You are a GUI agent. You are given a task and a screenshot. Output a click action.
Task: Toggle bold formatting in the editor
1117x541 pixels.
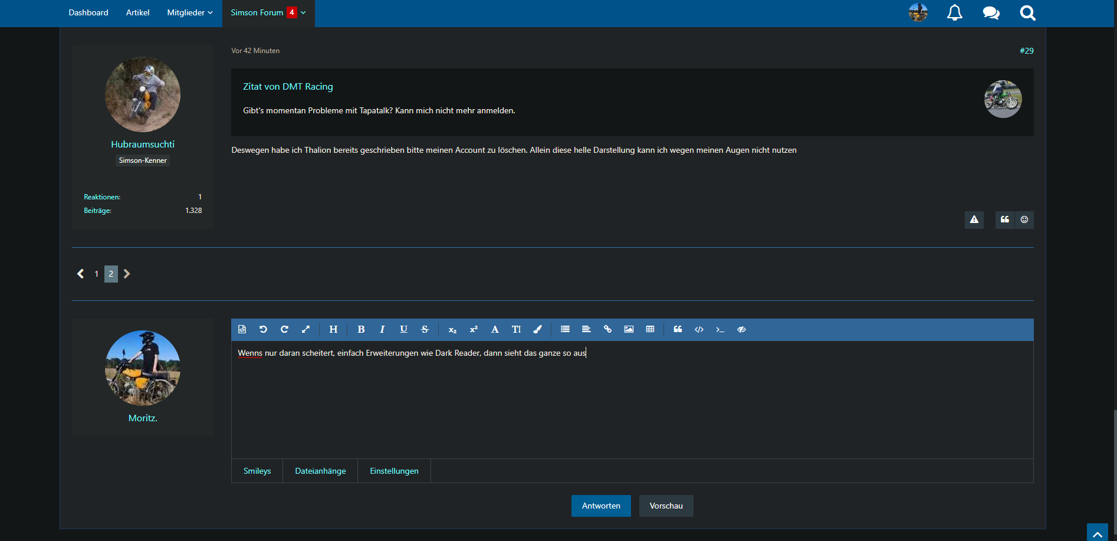pos(361,329)
